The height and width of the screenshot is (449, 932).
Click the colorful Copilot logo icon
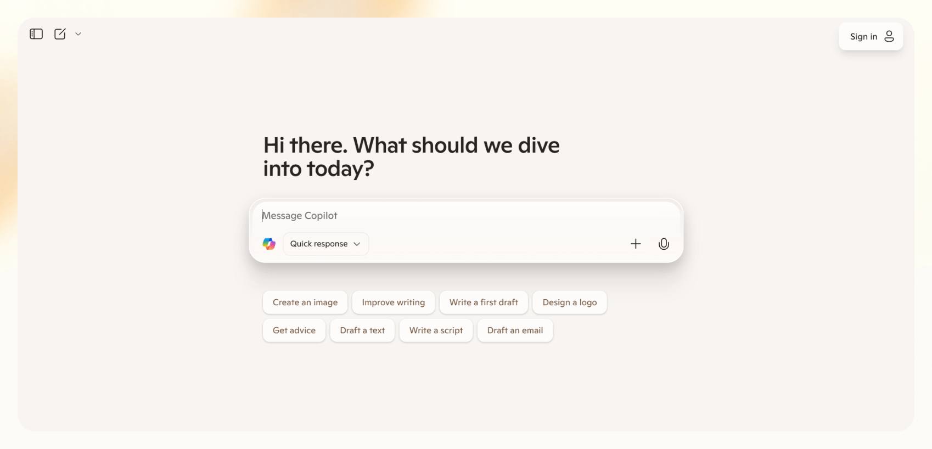click(269, 244)
